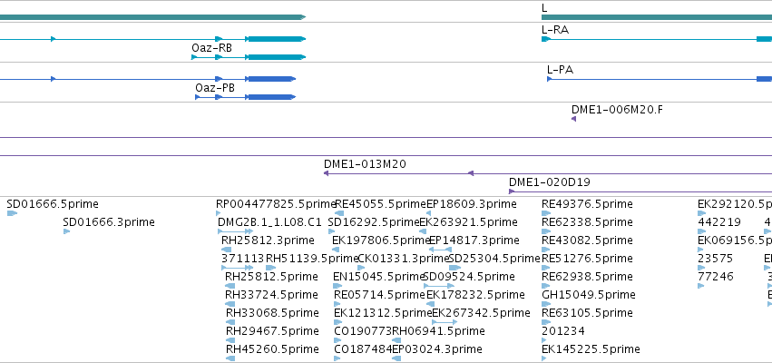Click the RE43082.5prime label
Viewport: 772px width, 363px height.
[587, 240]
